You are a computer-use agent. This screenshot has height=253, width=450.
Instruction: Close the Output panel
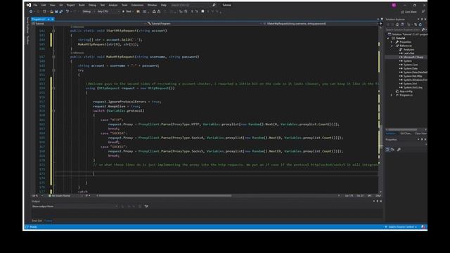(x=381, y=201)
